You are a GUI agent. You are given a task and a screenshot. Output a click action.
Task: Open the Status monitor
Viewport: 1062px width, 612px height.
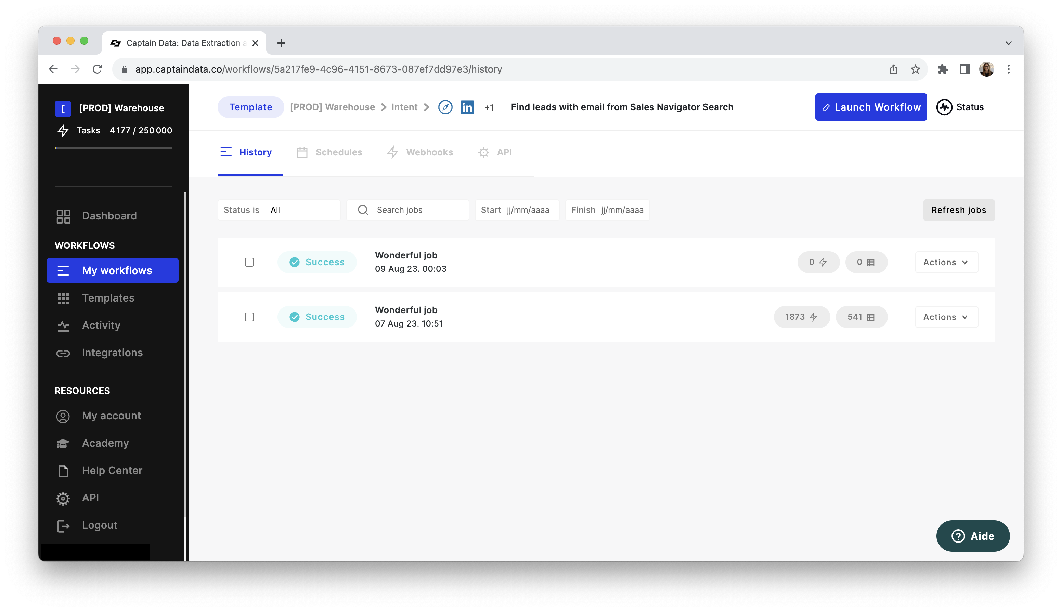click(960, 107)
